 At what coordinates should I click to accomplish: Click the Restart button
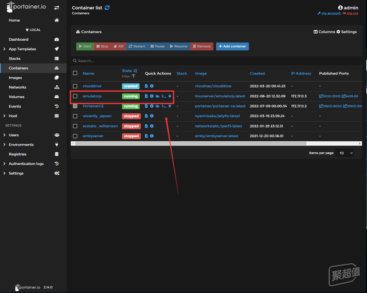(137, 46)
